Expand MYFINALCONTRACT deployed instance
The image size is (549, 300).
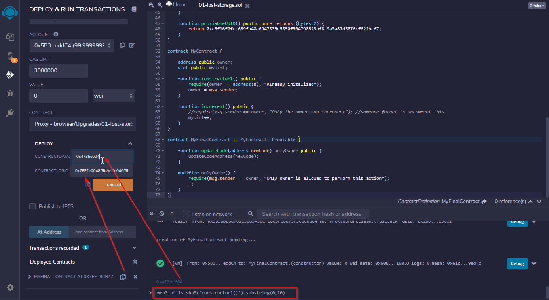coord(30,277)
